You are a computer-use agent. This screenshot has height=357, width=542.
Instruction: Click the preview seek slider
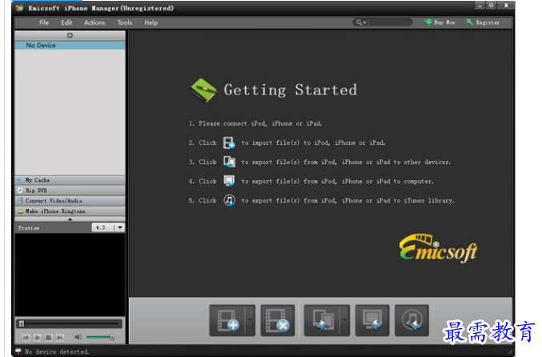pos(69,323)
